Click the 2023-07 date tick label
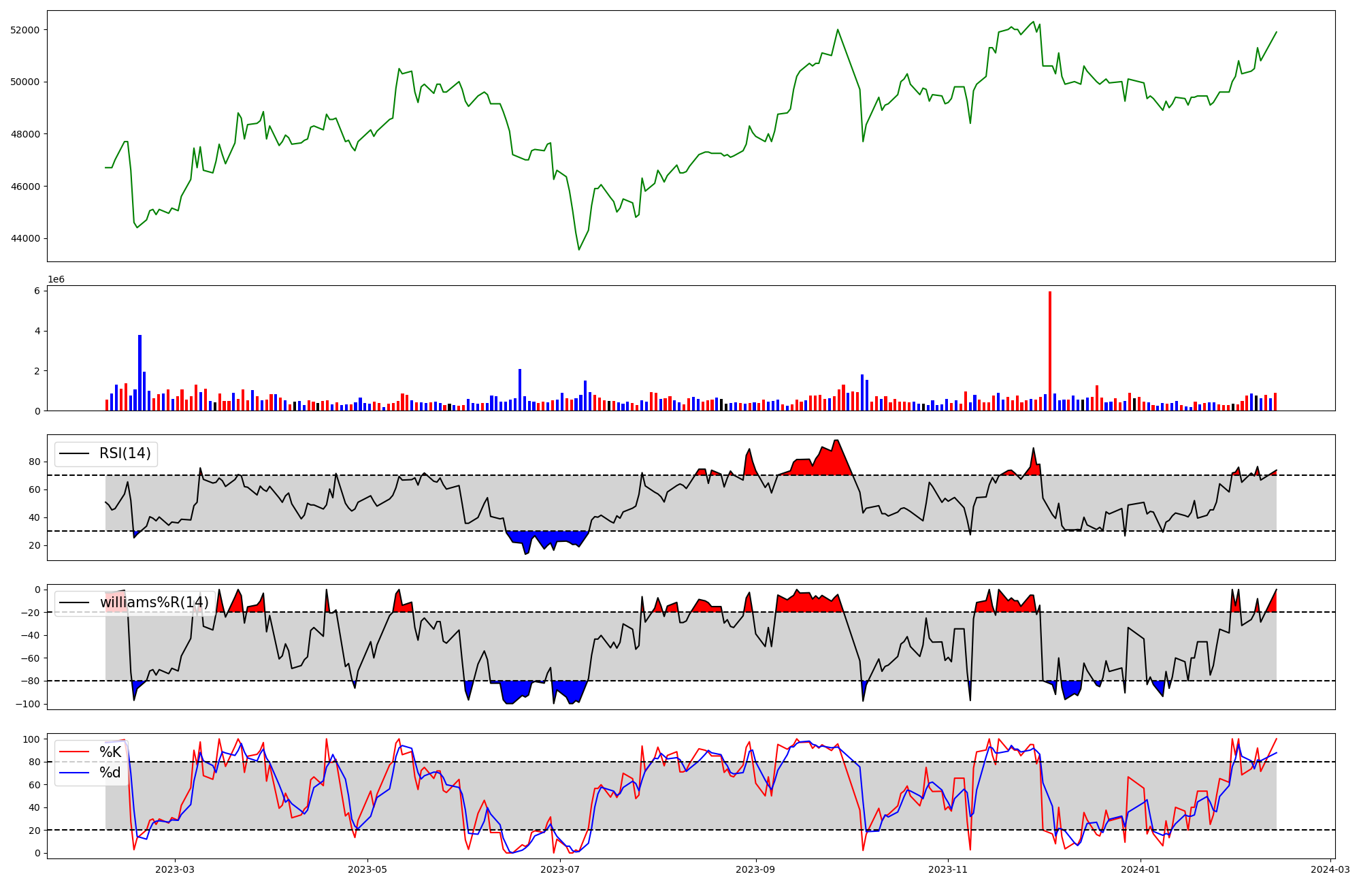The height and width of the screenshot is (885, 1361). [x=560, y=869]
